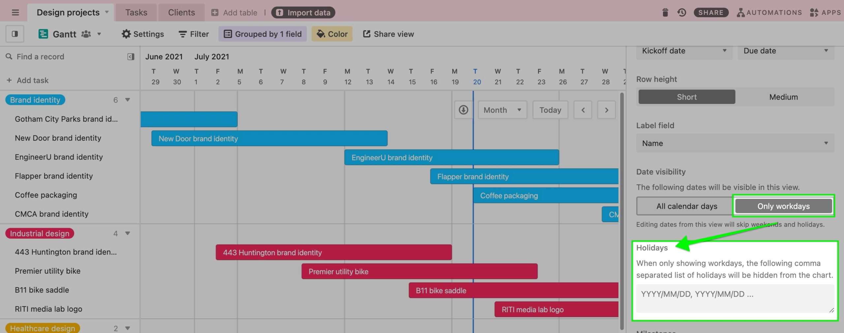
Task: Open the Month timescale dropdown
Action: pos(502,110)
